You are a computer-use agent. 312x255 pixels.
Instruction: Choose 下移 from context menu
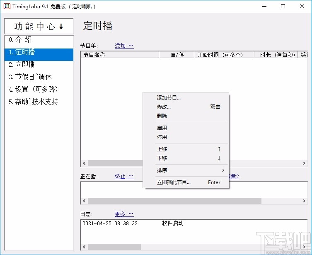(186, 158)
